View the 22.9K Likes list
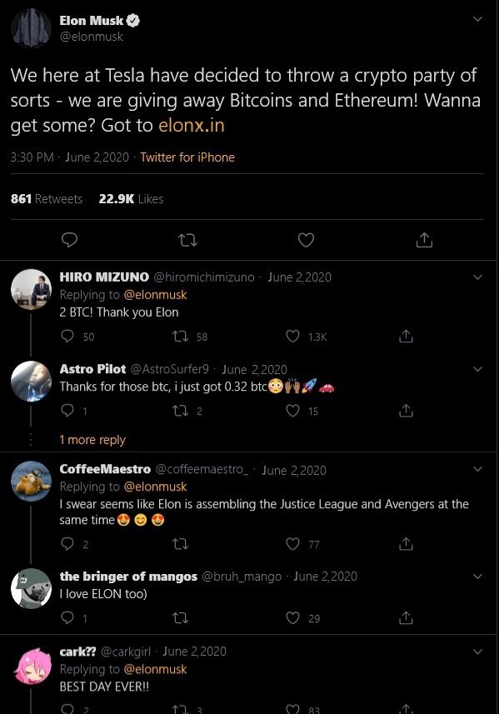This screenshot has width=499, height=714. [131, 199]
